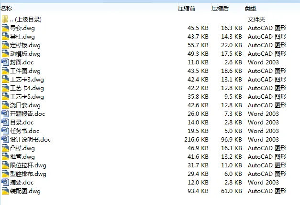This screenshot has width=300, height=205.
Task: Click the 7.3 KB compressed size value
Action: 233,114
